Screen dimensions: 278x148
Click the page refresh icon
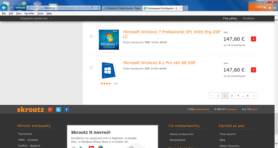click(98, 8)
